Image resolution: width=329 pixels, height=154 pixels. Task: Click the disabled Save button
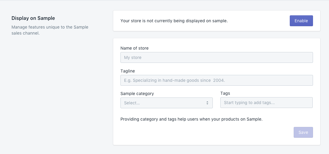[303, 132]
